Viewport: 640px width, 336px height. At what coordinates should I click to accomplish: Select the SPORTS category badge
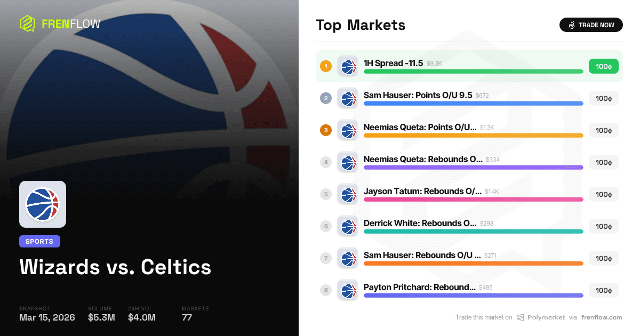39,241
